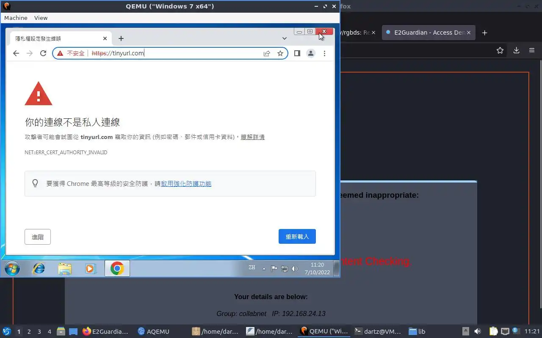Open file manager panel launcher
This screenshot has width=542, height=338.
point(61,332)
